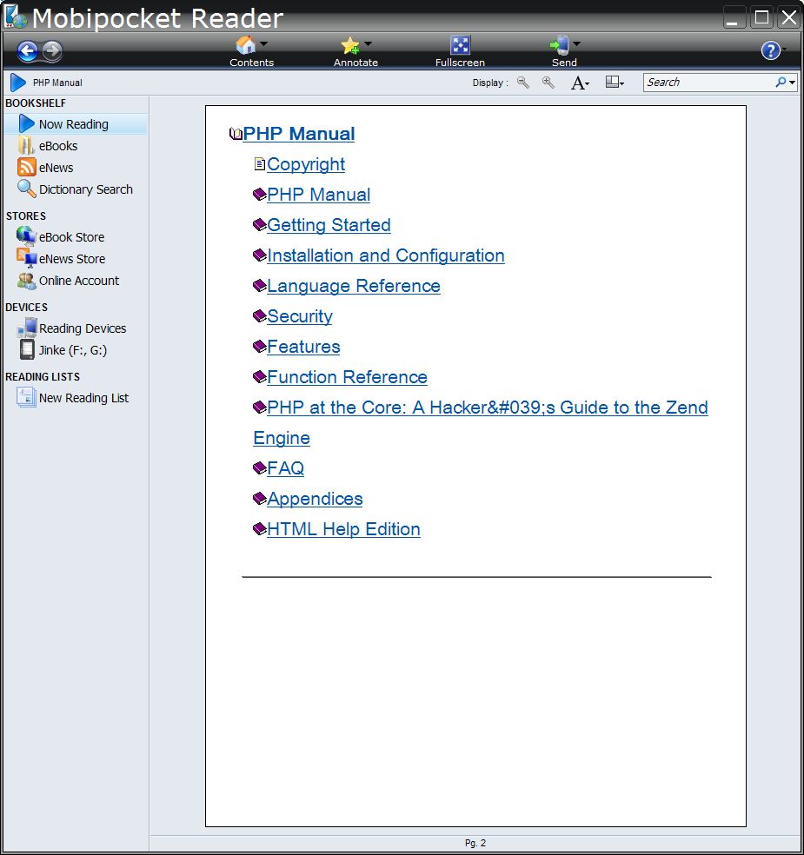Open the Security link

tap(300, 316)
